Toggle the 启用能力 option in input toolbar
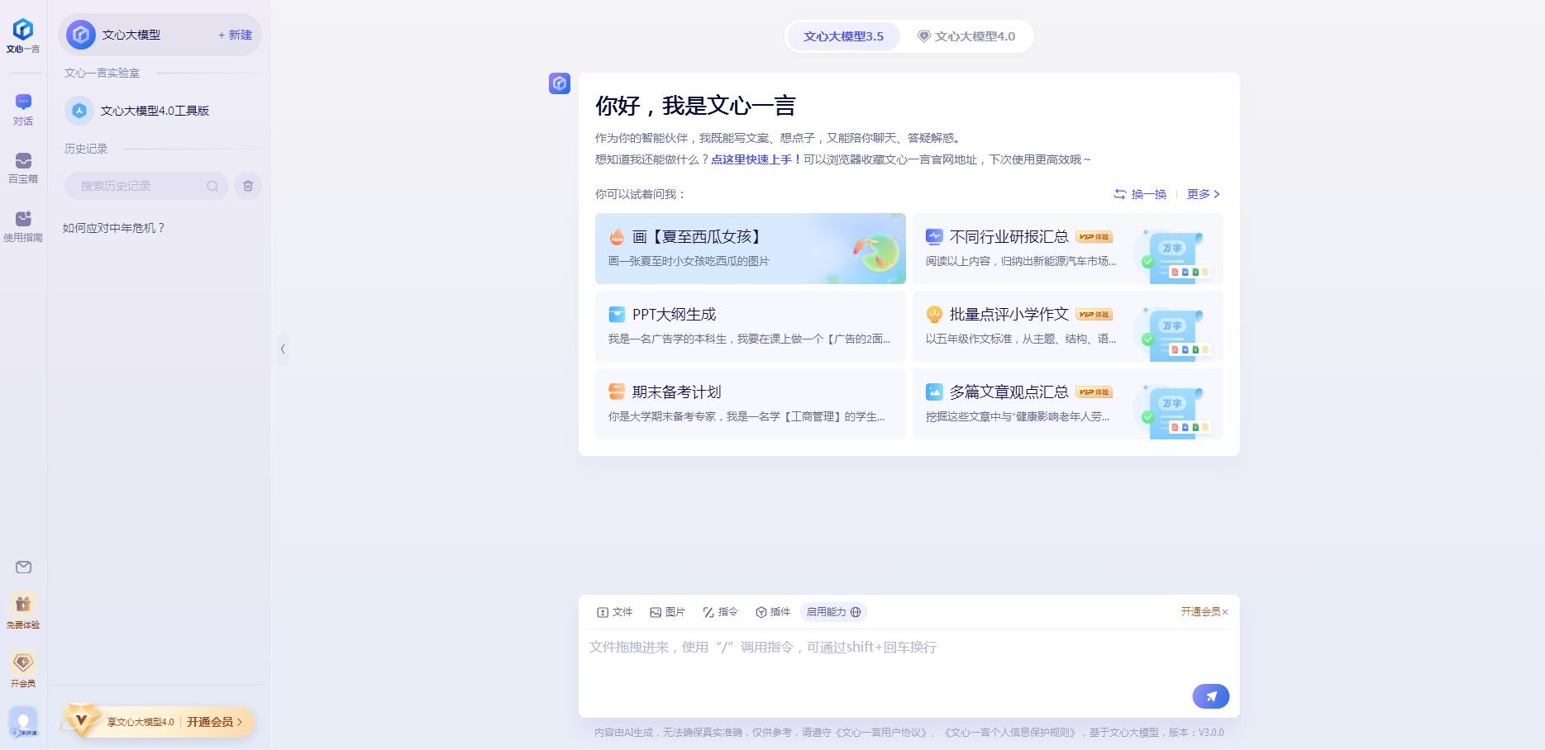The width and height of the screenshot is (1545, 750). point(833,612)
